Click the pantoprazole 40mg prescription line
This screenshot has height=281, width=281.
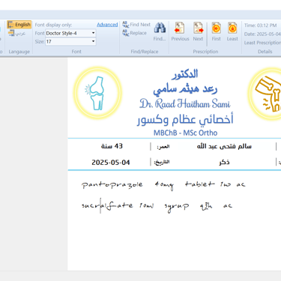pyautogui.click(x=163, y=185)
